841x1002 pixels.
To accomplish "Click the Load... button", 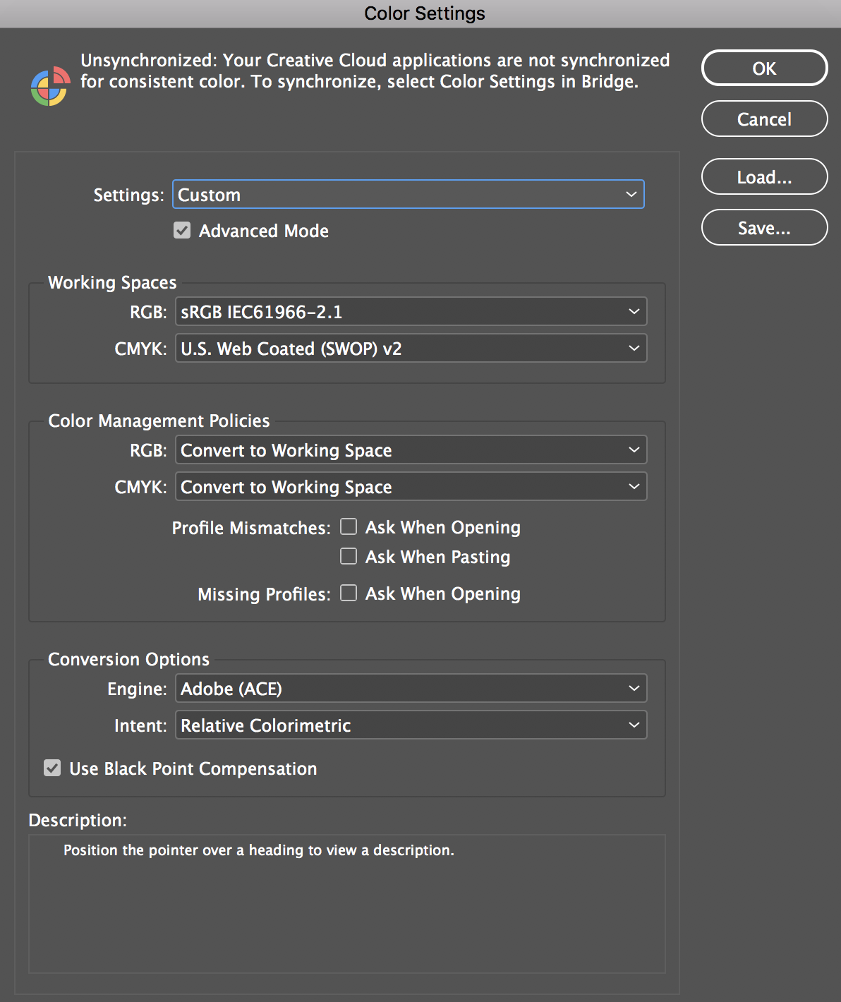I will tap(764, 177).
